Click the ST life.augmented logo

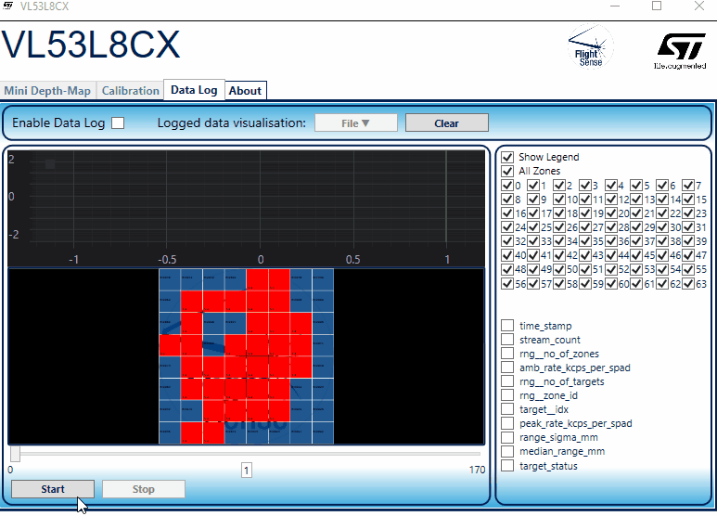click(681, 51)
